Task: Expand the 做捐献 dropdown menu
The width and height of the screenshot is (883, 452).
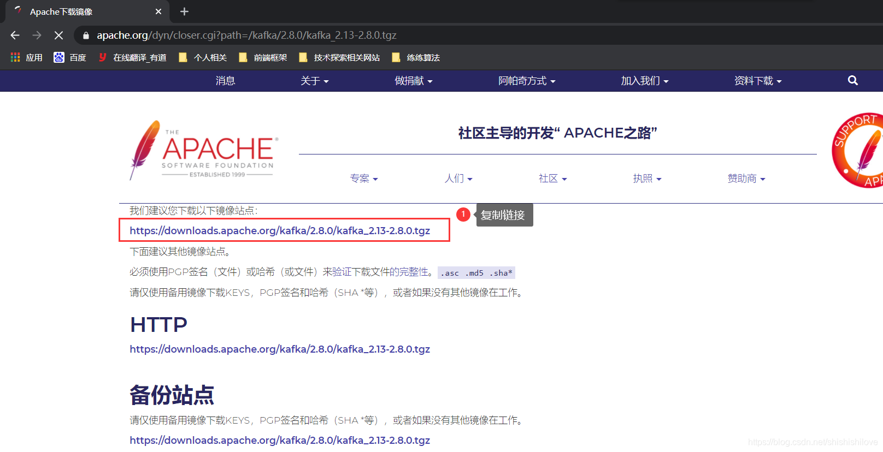Action: pos(414,81)
